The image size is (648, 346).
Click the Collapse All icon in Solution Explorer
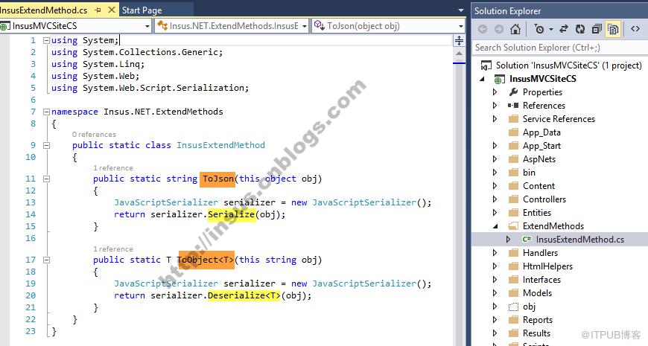coord(597,29)
